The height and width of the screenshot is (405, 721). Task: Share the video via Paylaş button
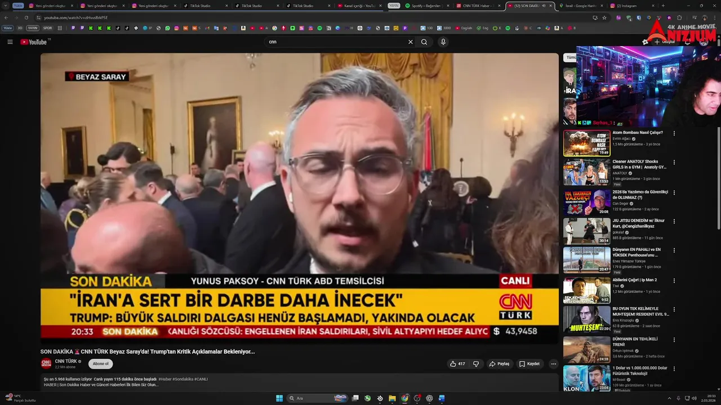[x=499, y=364]
